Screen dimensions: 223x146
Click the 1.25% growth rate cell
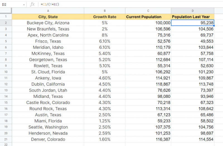105,121
